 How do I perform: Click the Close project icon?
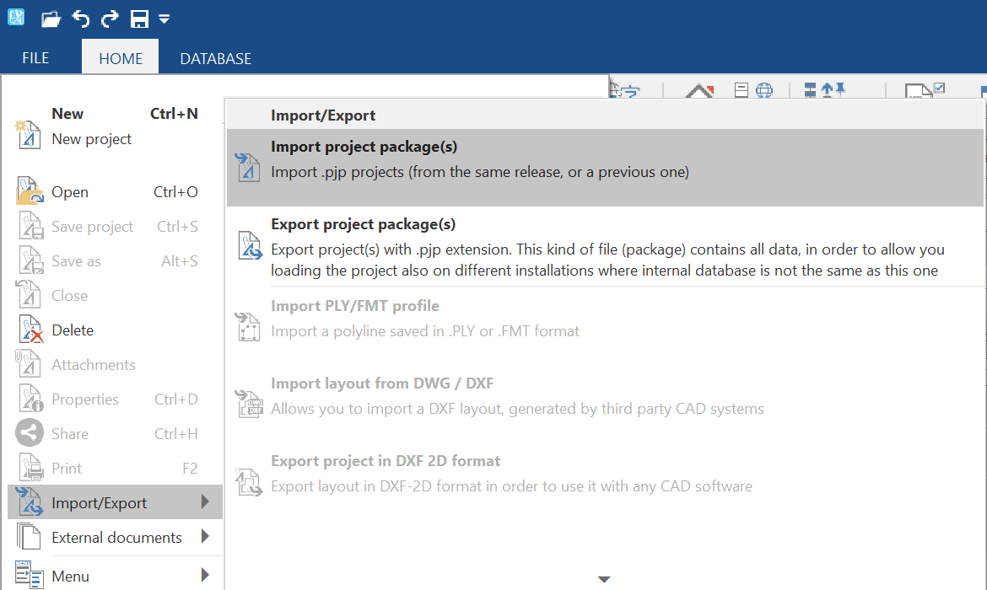click(29, 294)
